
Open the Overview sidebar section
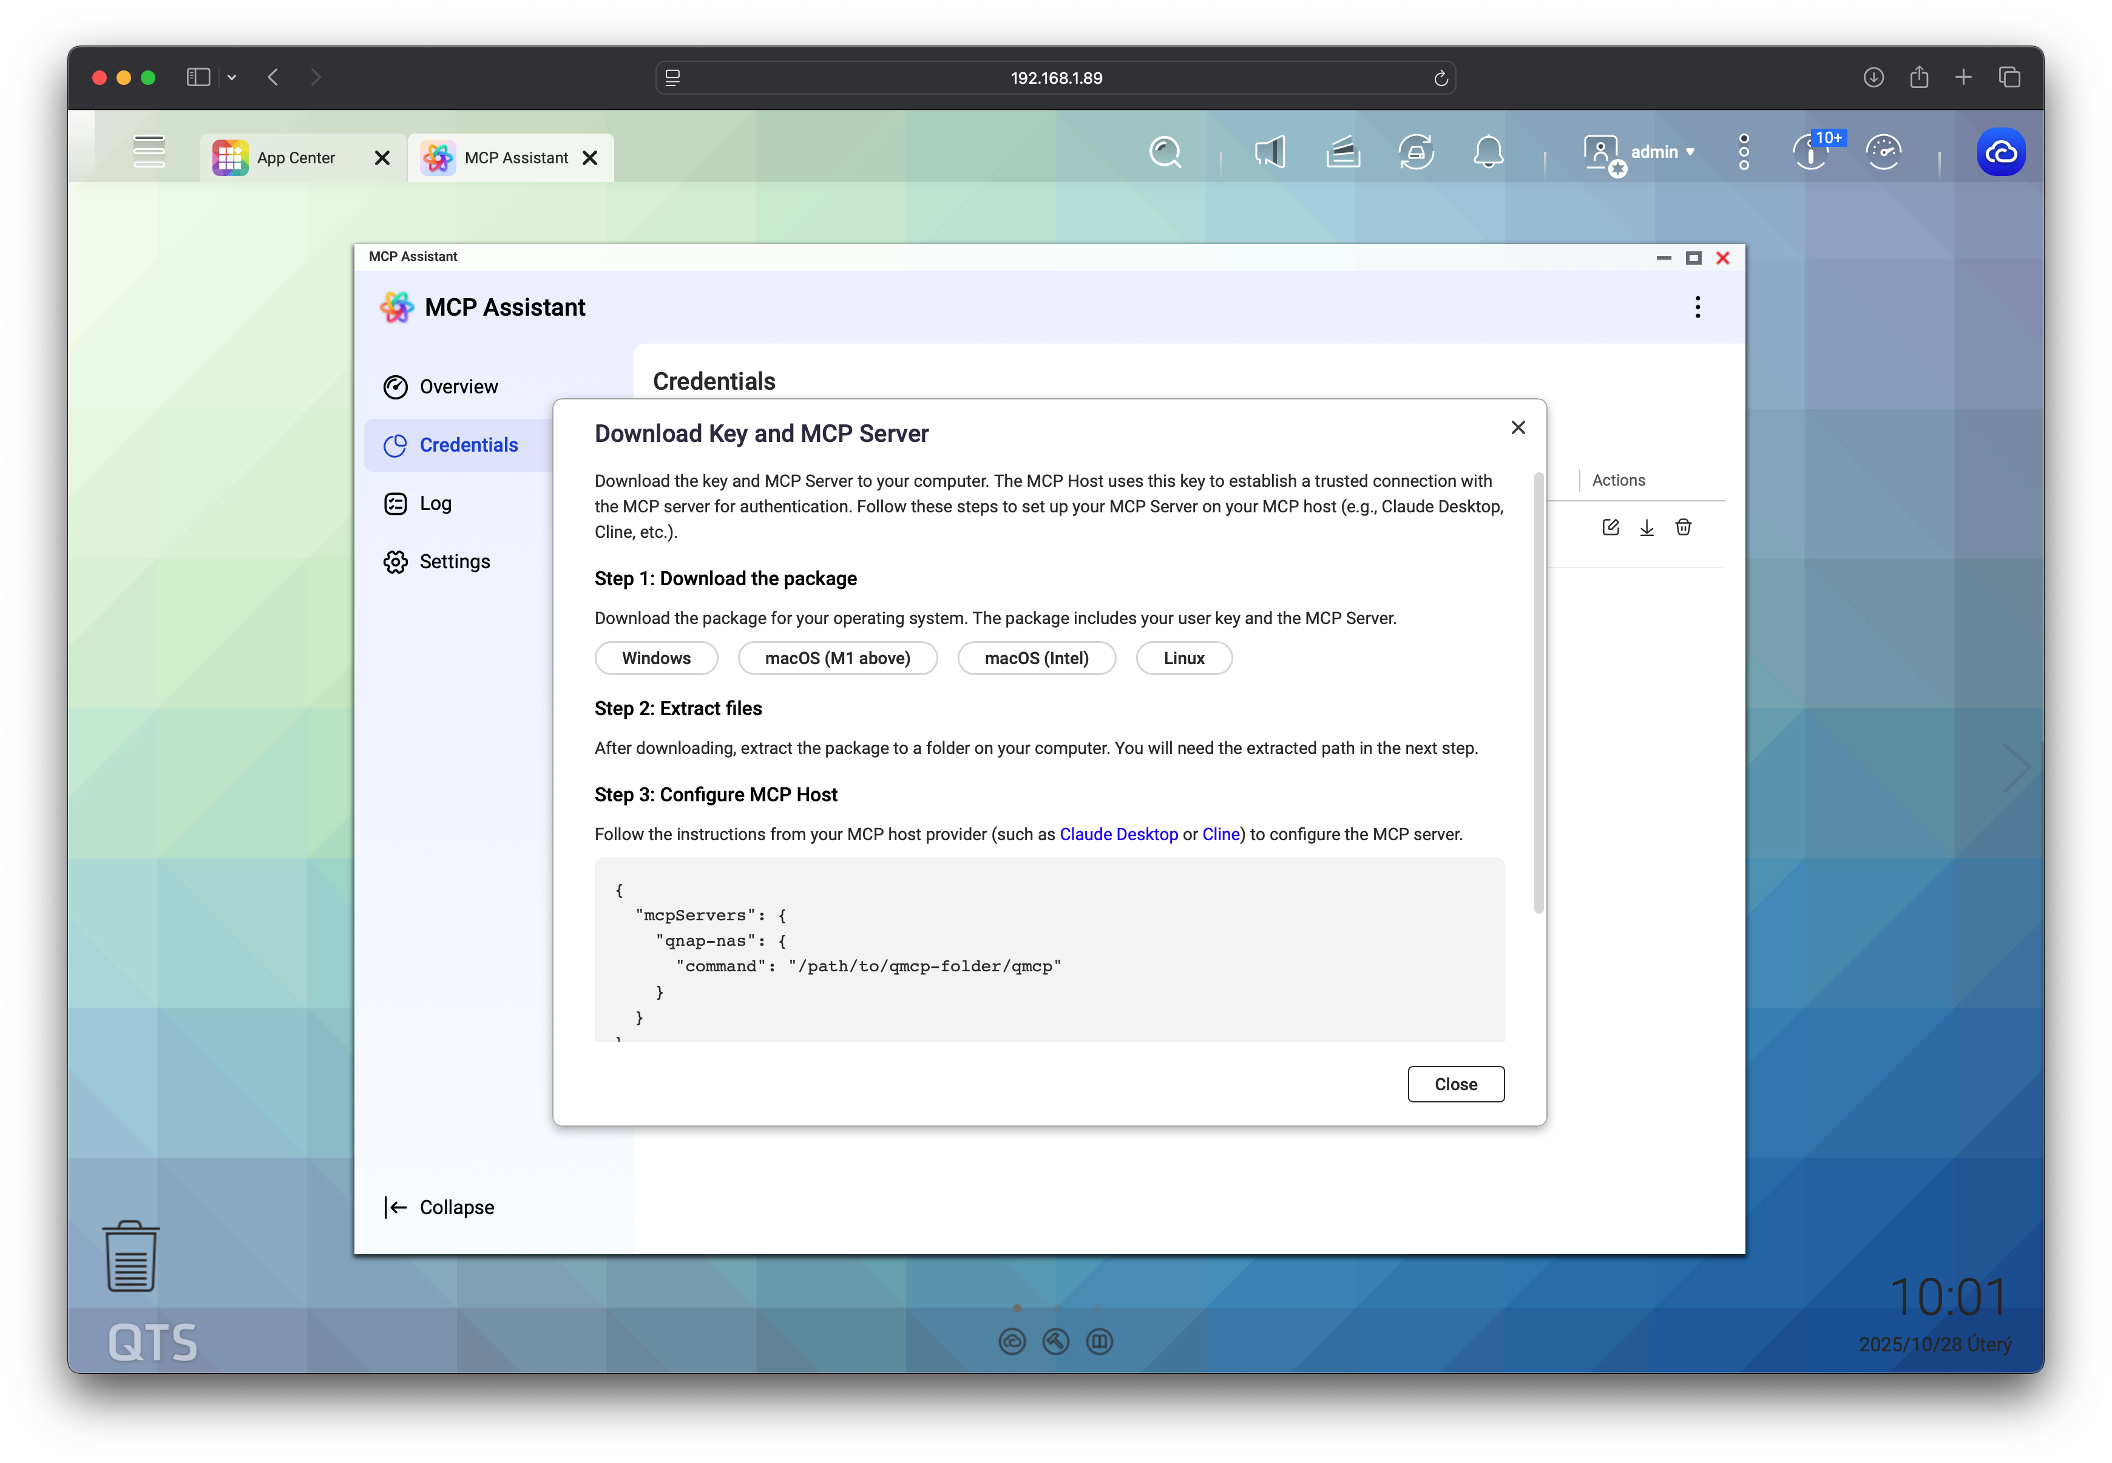click(x=458, y=387)
